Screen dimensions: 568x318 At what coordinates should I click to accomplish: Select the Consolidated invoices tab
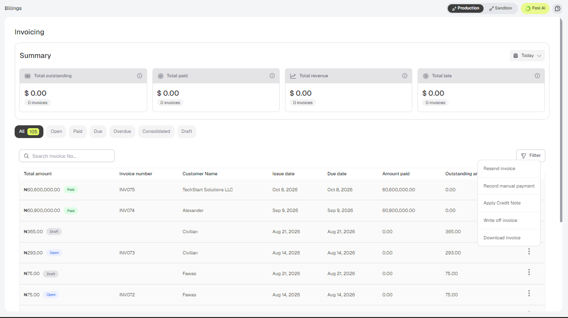coord(156,131)
